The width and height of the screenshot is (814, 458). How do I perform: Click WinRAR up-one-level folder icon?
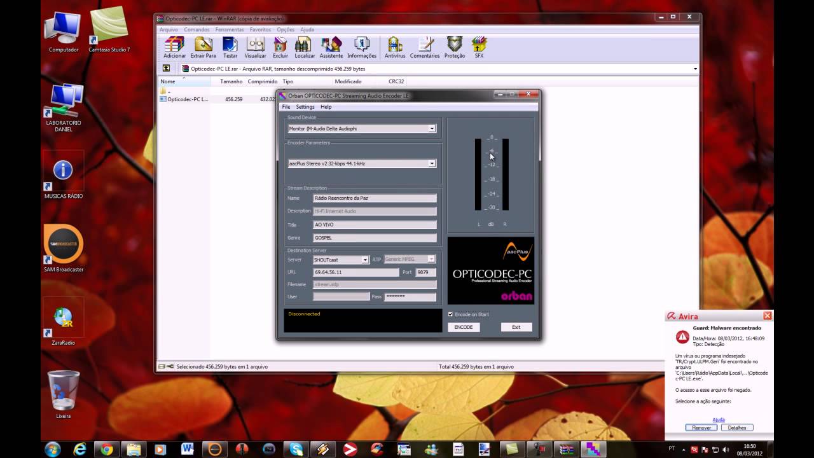(x=166, y=68)
